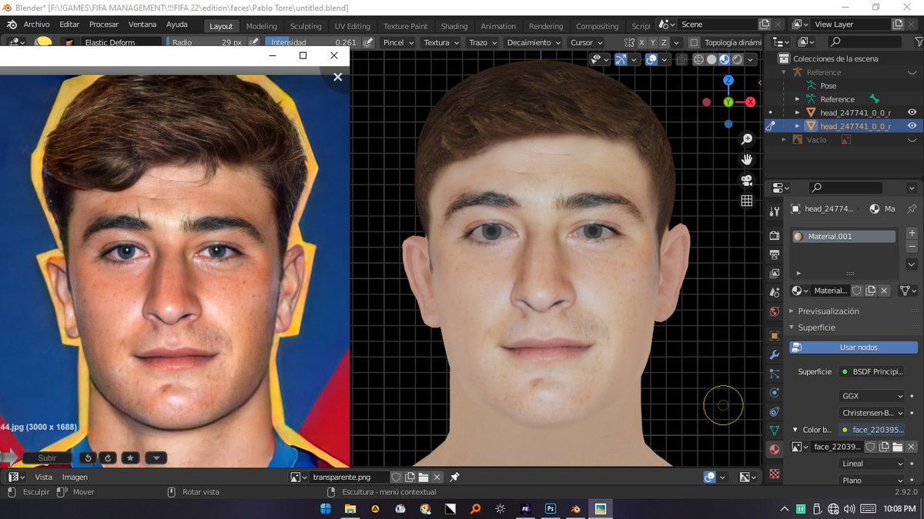Open the Procesar menu
Viewport: 924px width, 519px height.
point(104,25)
